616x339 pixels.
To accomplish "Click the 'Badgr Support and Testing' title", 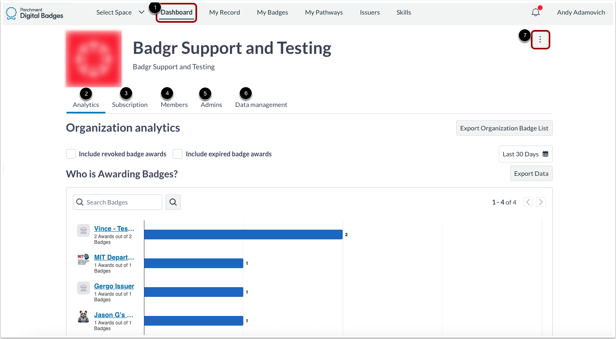I will (232, 48).
